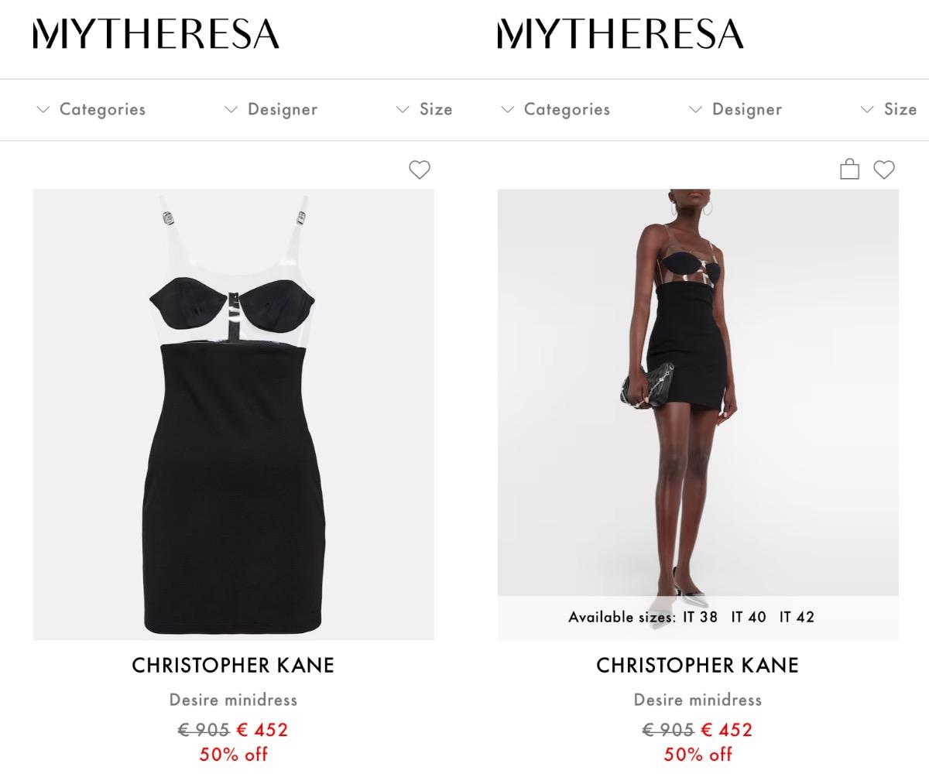Open flat dress product image
Image resolution: width=929 pixels, height=774 pixels.
[233, 414]
